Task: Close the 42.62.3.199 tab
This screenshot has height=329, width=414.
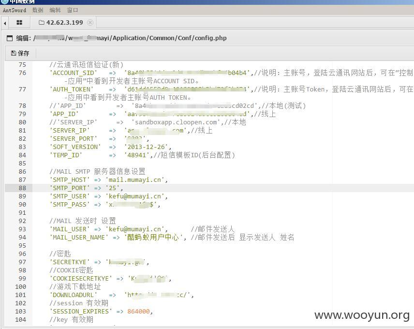Action: pyautogui.click(x=90, y=22)
